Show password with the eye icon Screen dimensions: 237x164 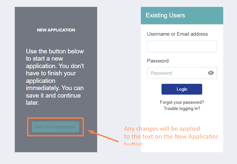pos(211,73)
